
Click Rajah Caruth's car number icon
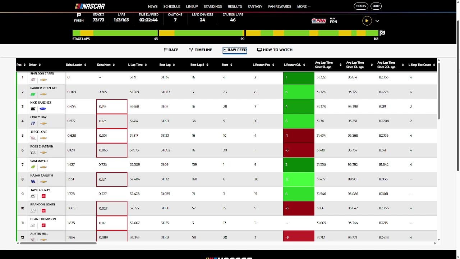33,182
